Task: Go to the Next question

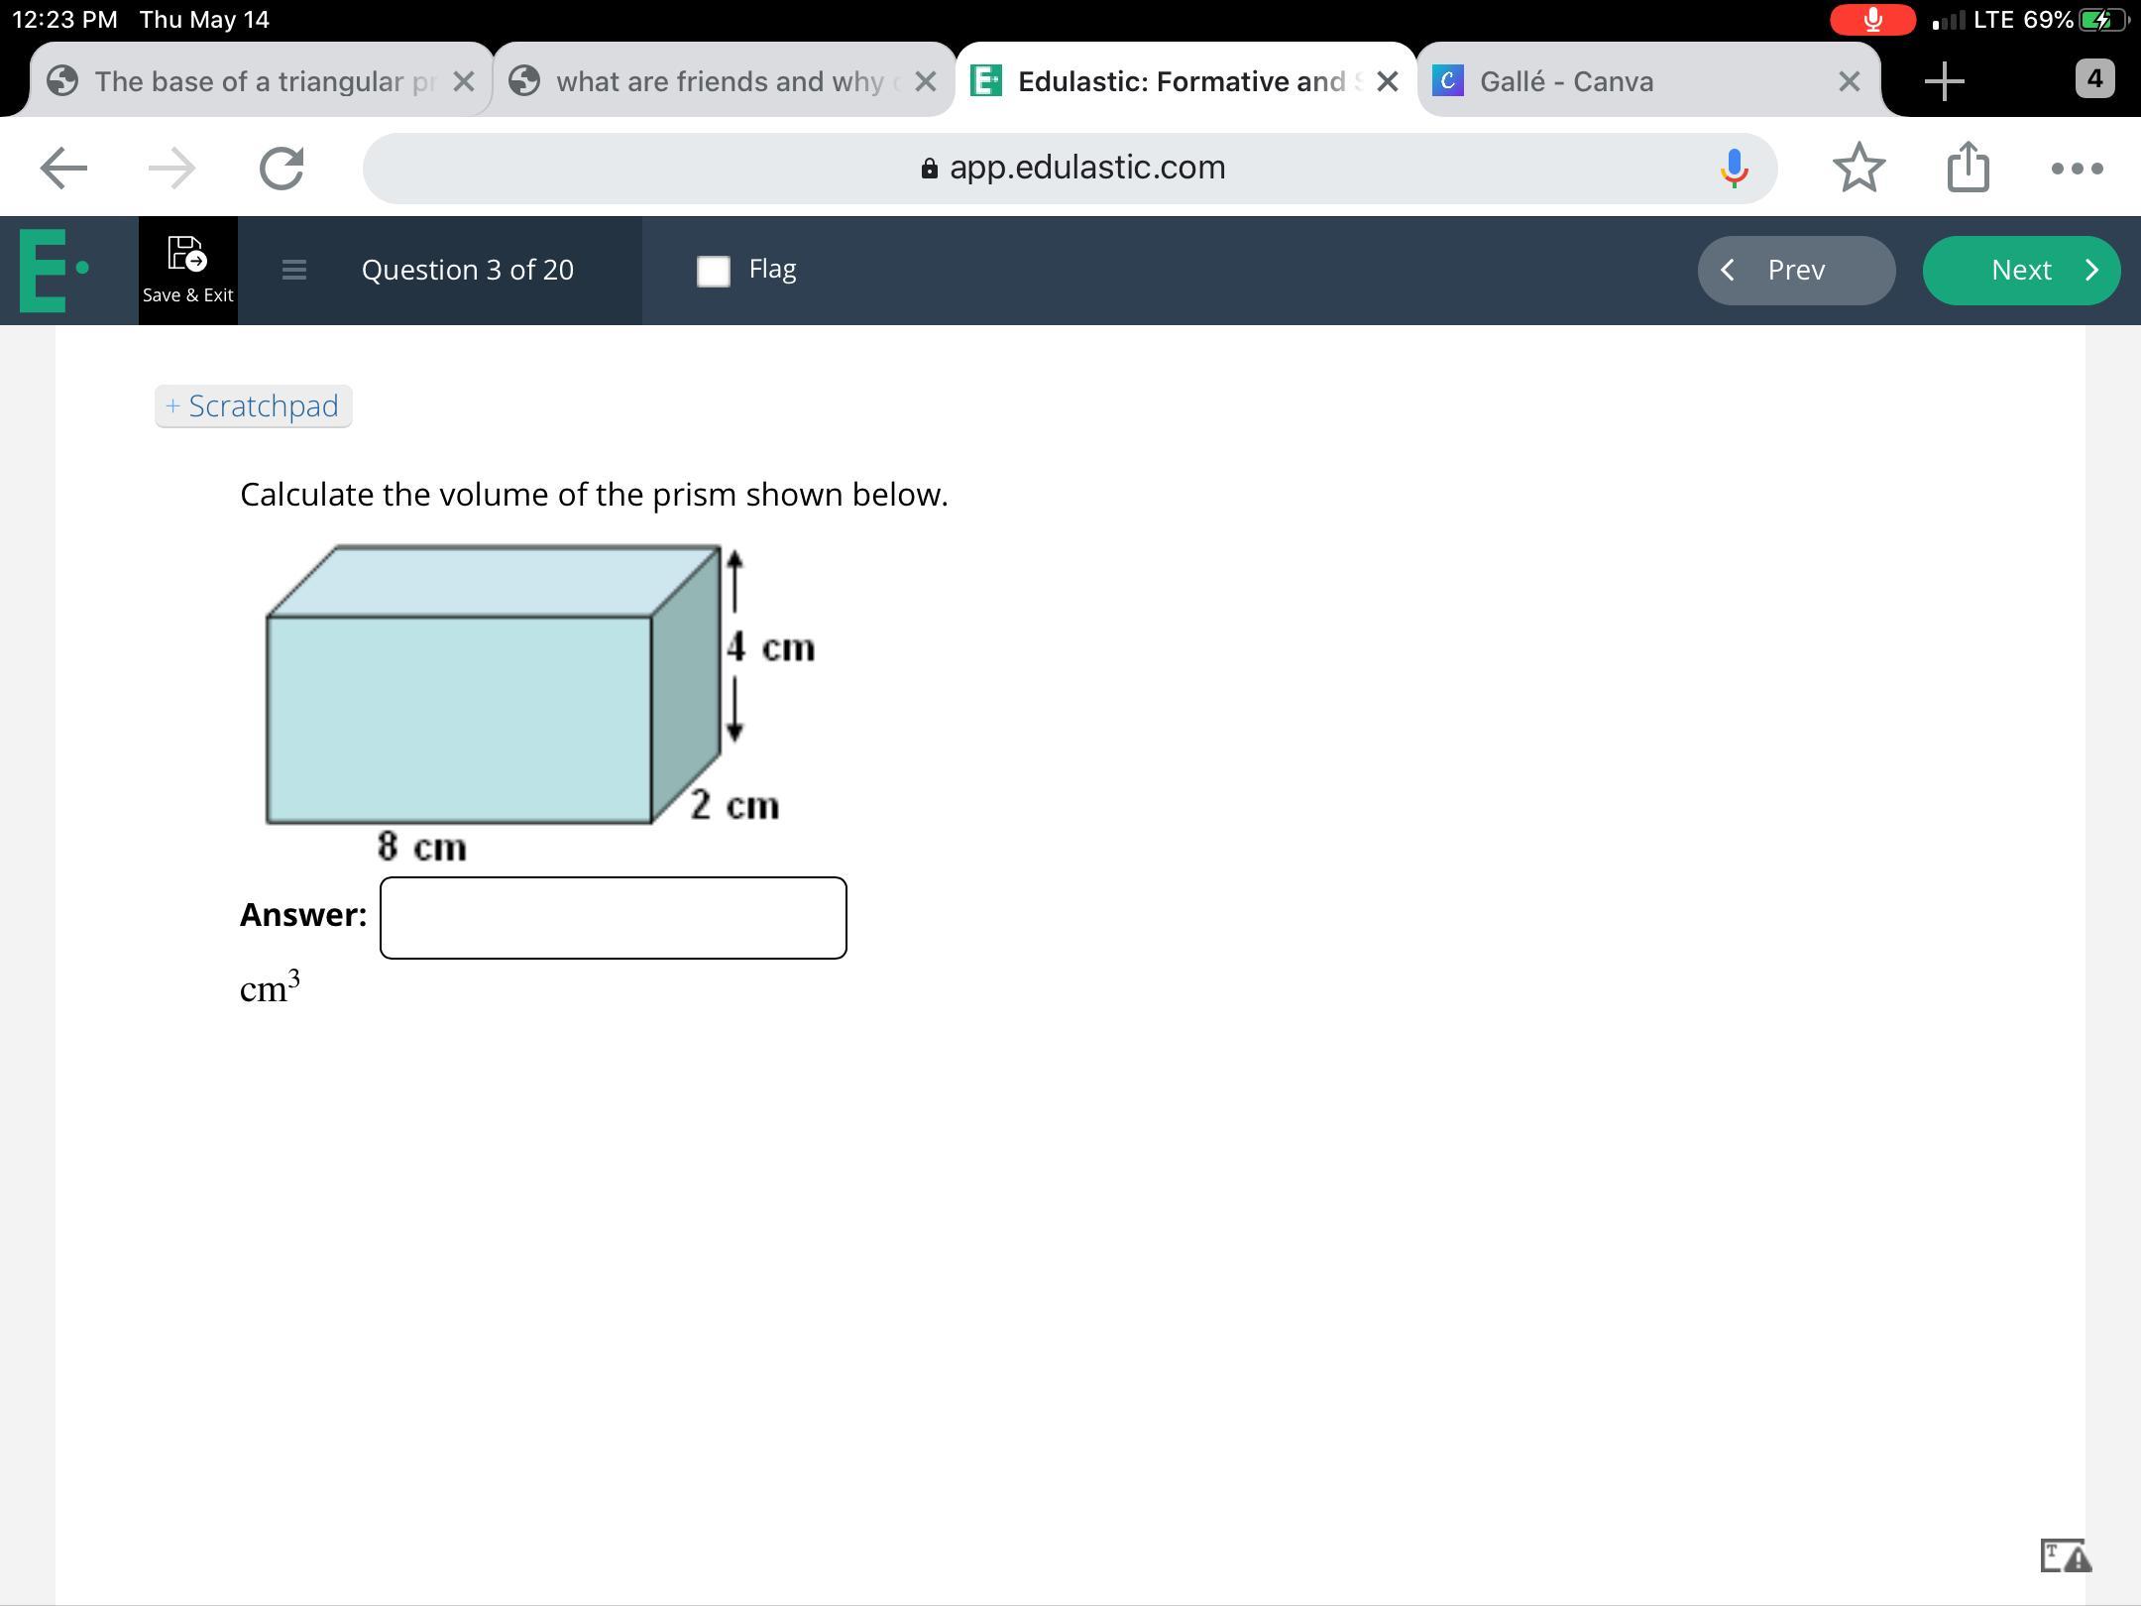Action: [x=2021, y=270]
